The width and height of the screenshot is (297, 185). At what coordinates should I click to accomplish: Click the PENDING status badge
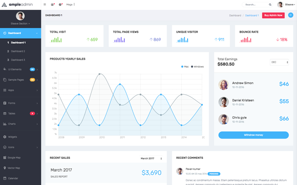coord(214,174)
